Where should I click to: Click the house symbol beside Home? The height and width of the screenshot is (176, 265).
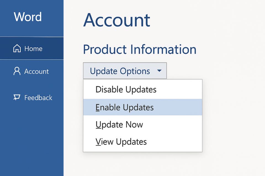(17, 48)
